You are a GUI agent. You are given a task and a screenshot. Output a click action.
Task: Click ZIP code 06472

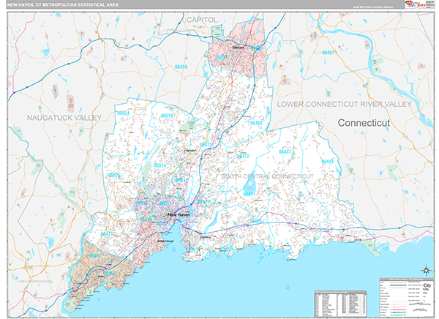click(x=243, y=156)
